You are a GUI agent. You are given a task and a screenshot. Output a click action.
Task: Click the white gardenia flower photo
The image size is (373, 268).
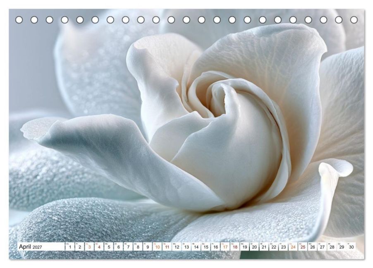pos(186,134)
